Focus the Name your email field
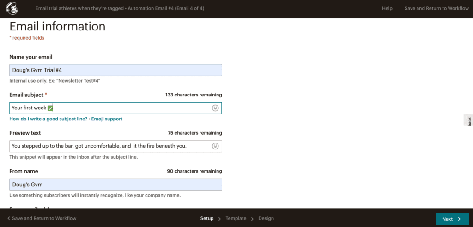Viewport: 473px width, 227px height. 115,70
